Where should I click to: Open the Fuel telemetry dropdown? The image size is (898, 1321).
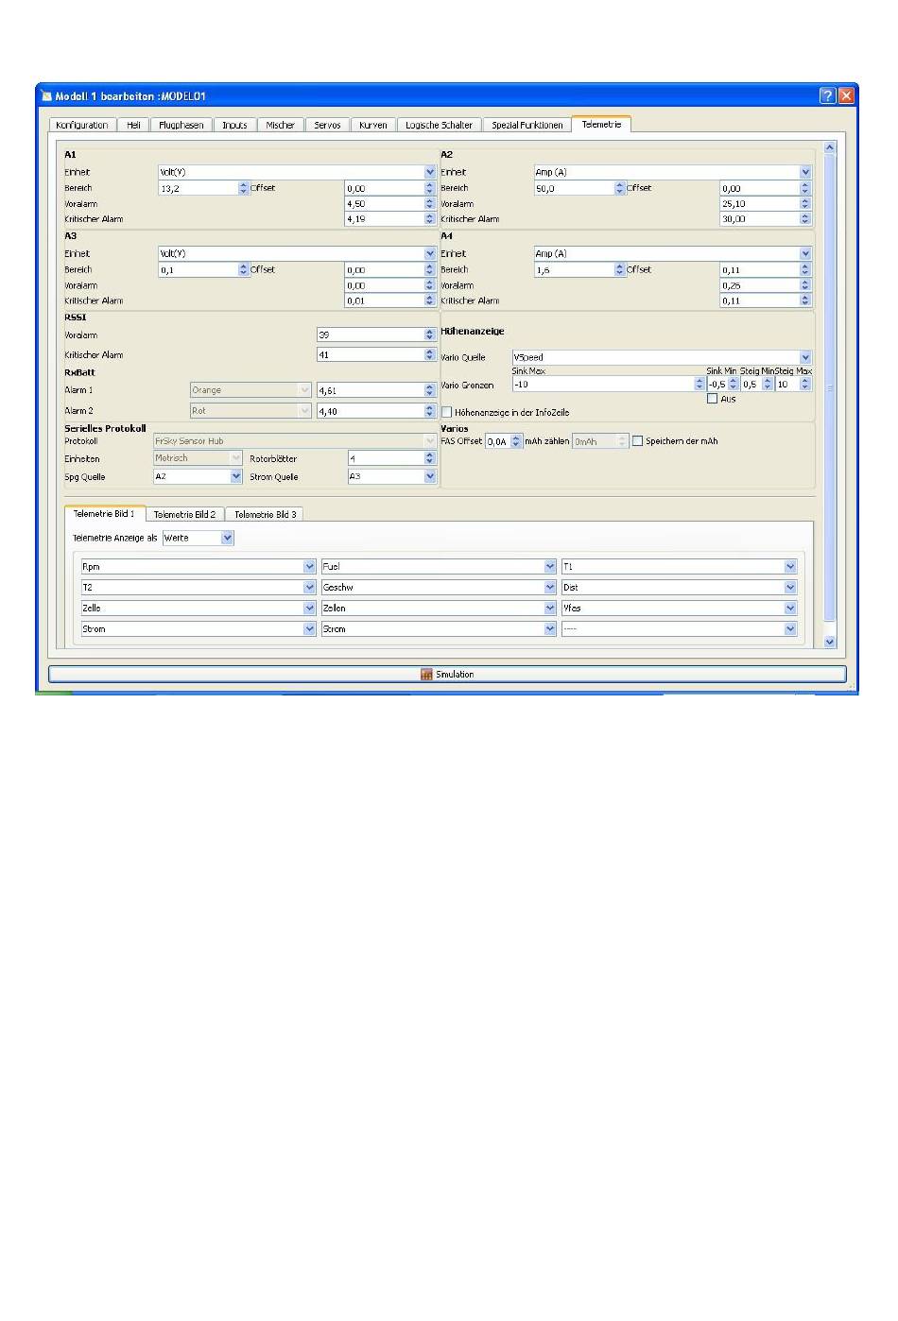coord(439,566)
